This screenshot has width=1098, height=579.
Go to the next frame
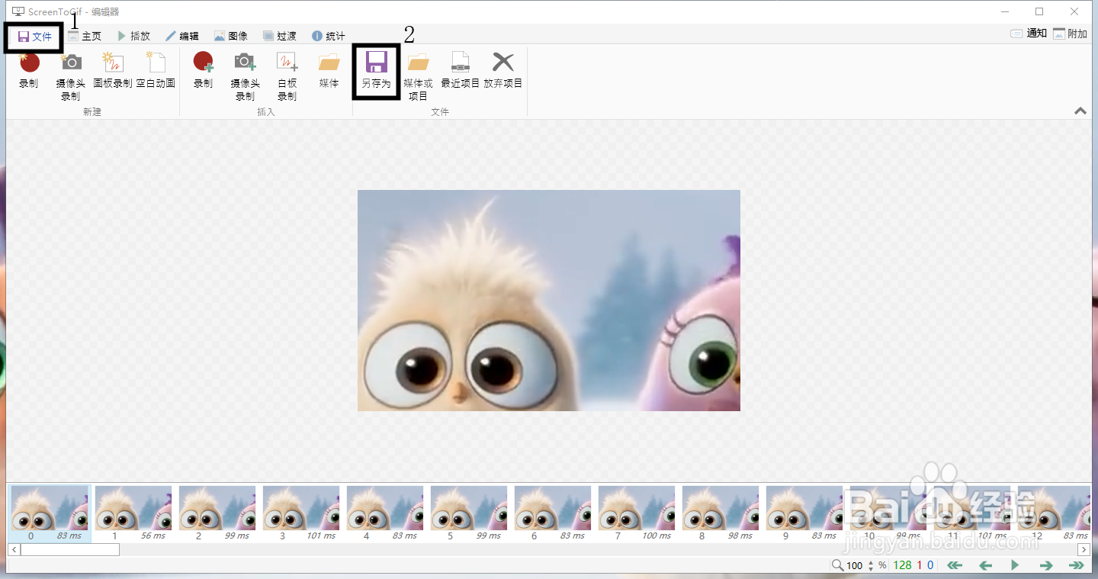tap(1046, 565)
